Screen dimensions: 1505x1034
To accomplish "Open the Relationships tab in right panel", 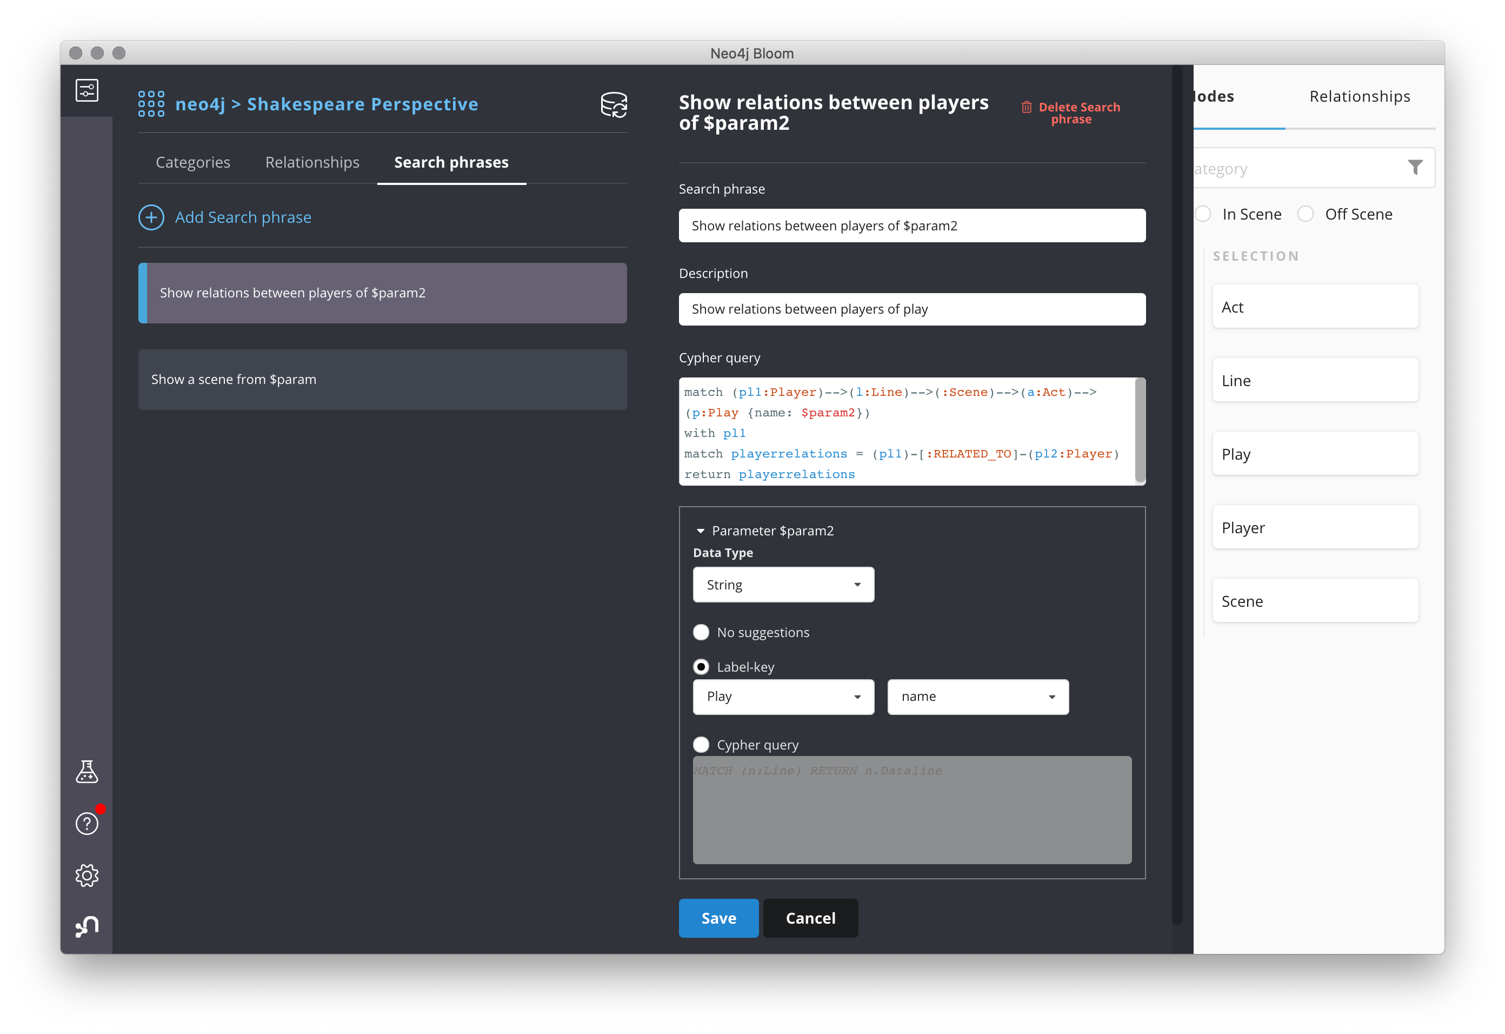I will [1359, 97].
